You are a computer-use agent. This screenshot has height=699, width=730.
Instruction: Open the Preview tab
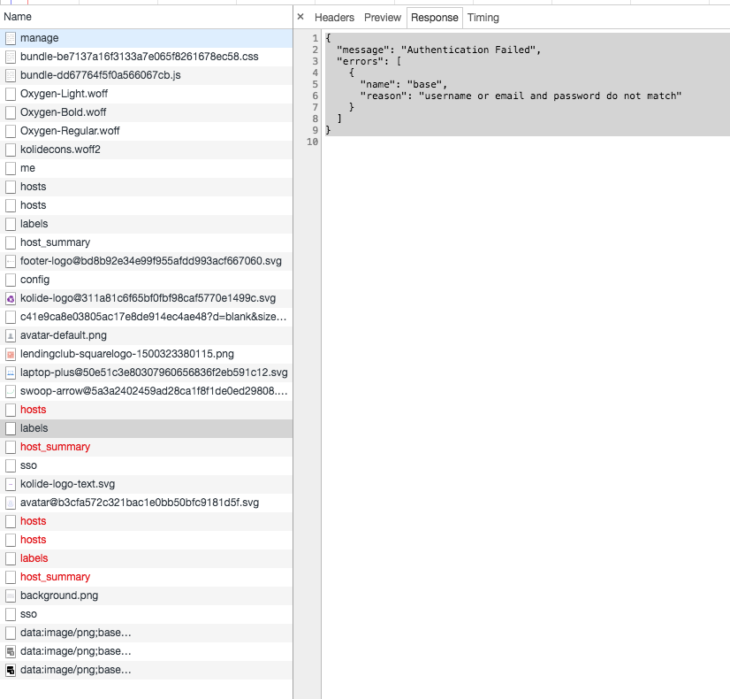(382, 17)
